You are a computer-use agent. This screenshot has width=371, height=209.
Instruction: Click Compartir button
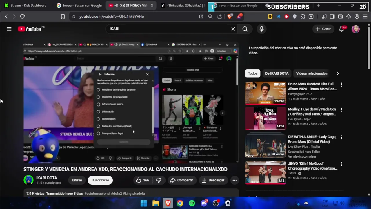[181, 180]
